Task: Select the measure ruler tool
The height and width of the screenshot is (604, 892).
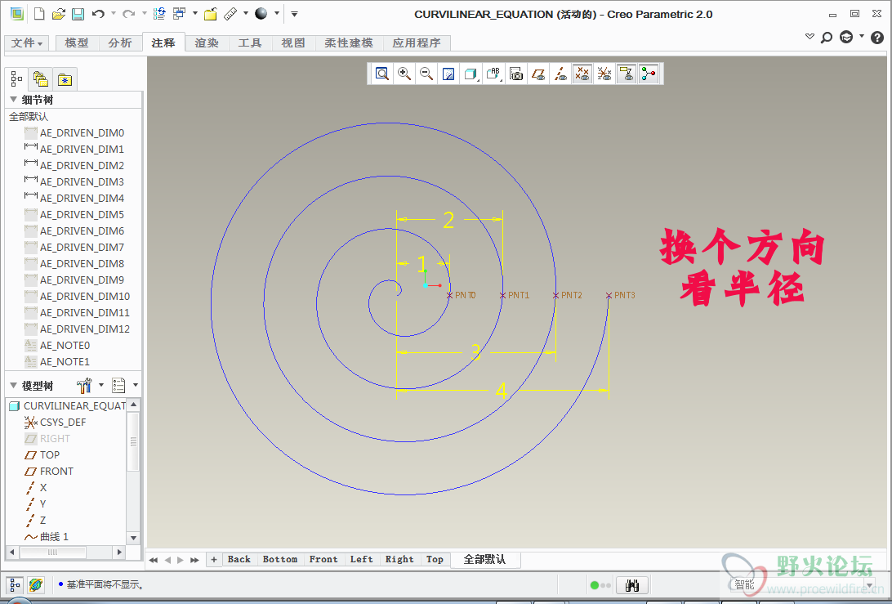Action: (230, 14)
